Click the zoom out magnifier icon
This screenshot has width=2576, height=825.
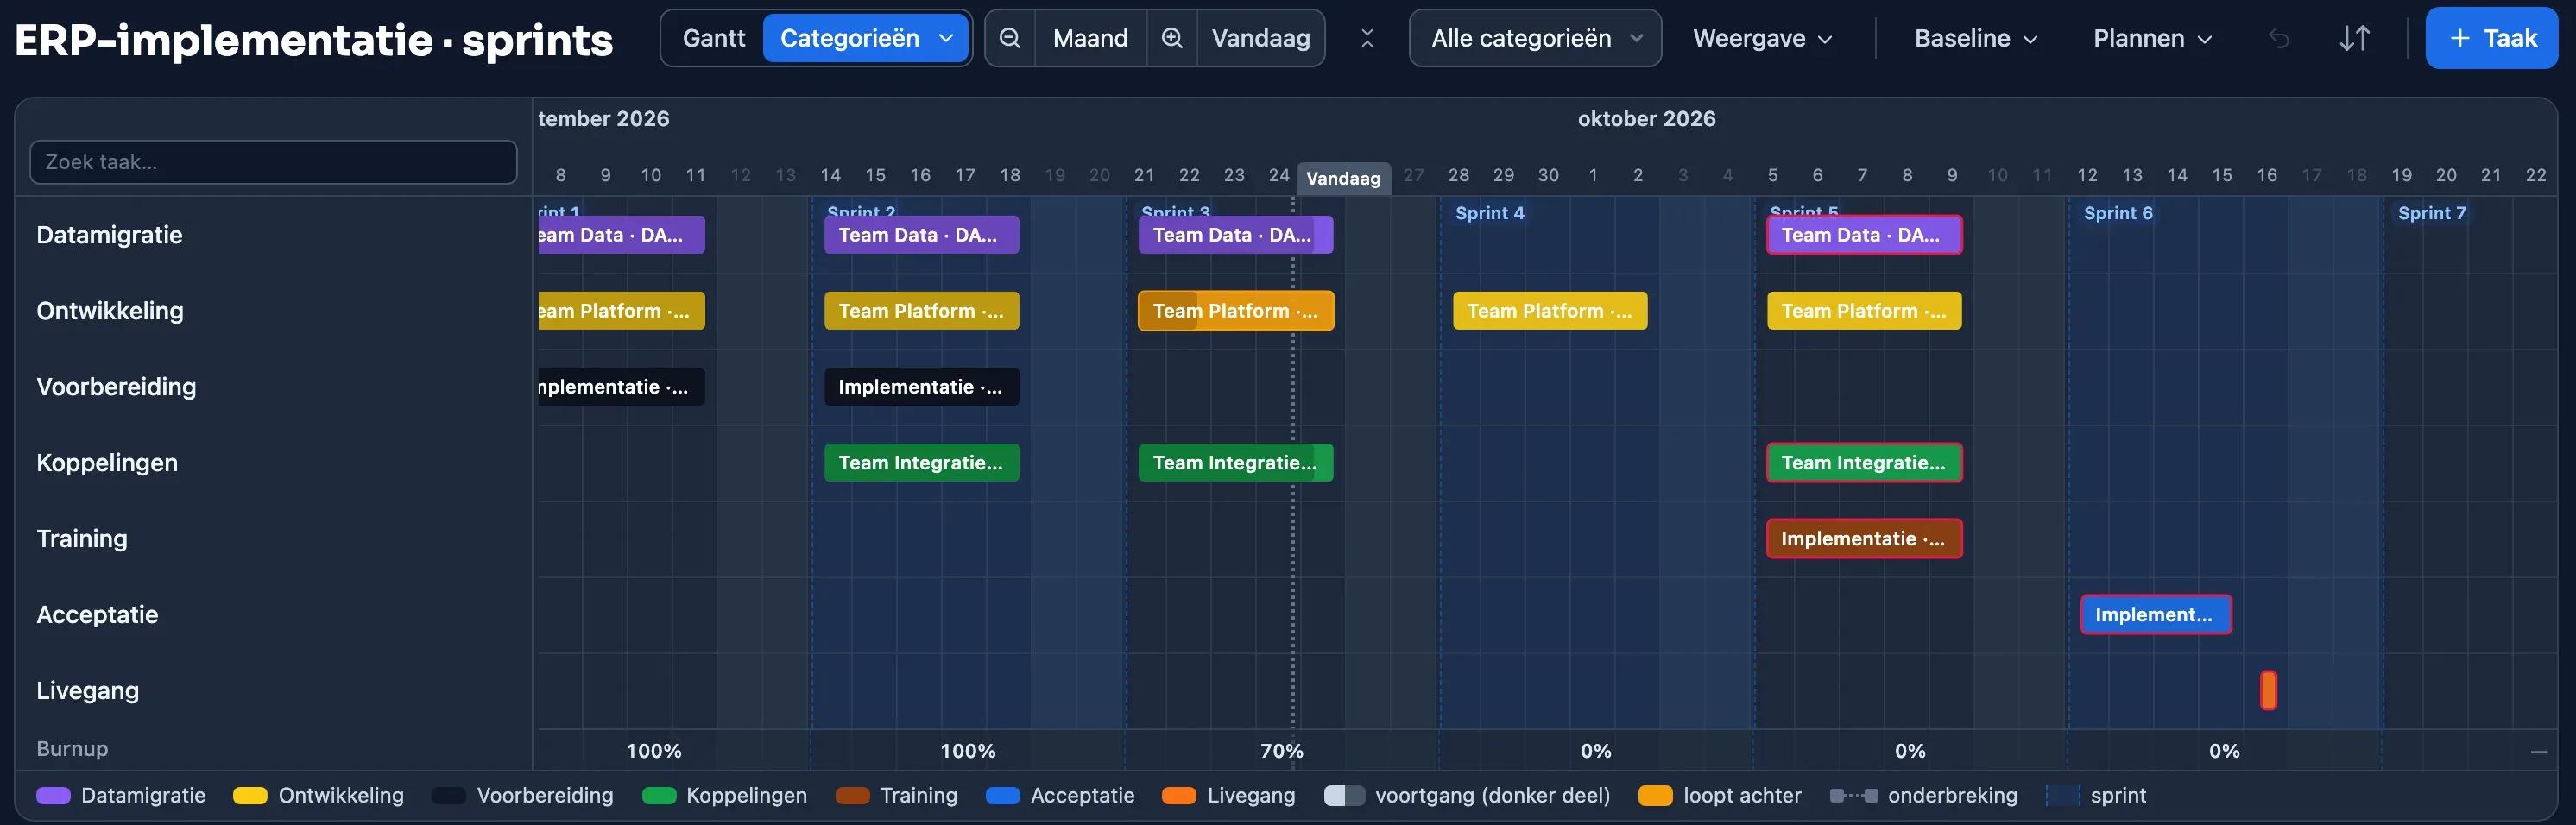(1010, 38)
